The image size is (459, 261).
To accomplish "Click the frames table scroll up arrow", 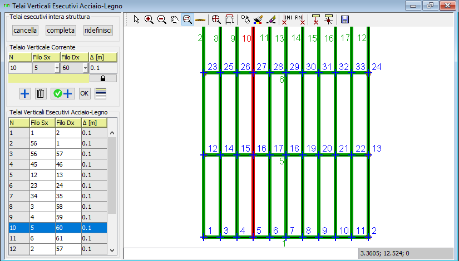I will (x=112, y=133).
